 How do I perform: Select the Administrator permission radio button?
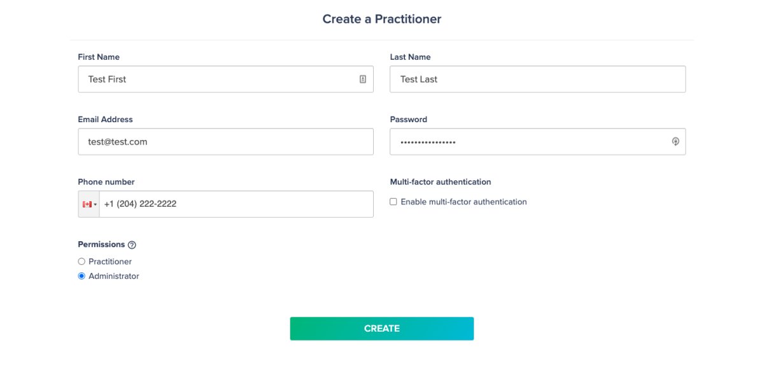pyautogui.click(x=81, y=276)
